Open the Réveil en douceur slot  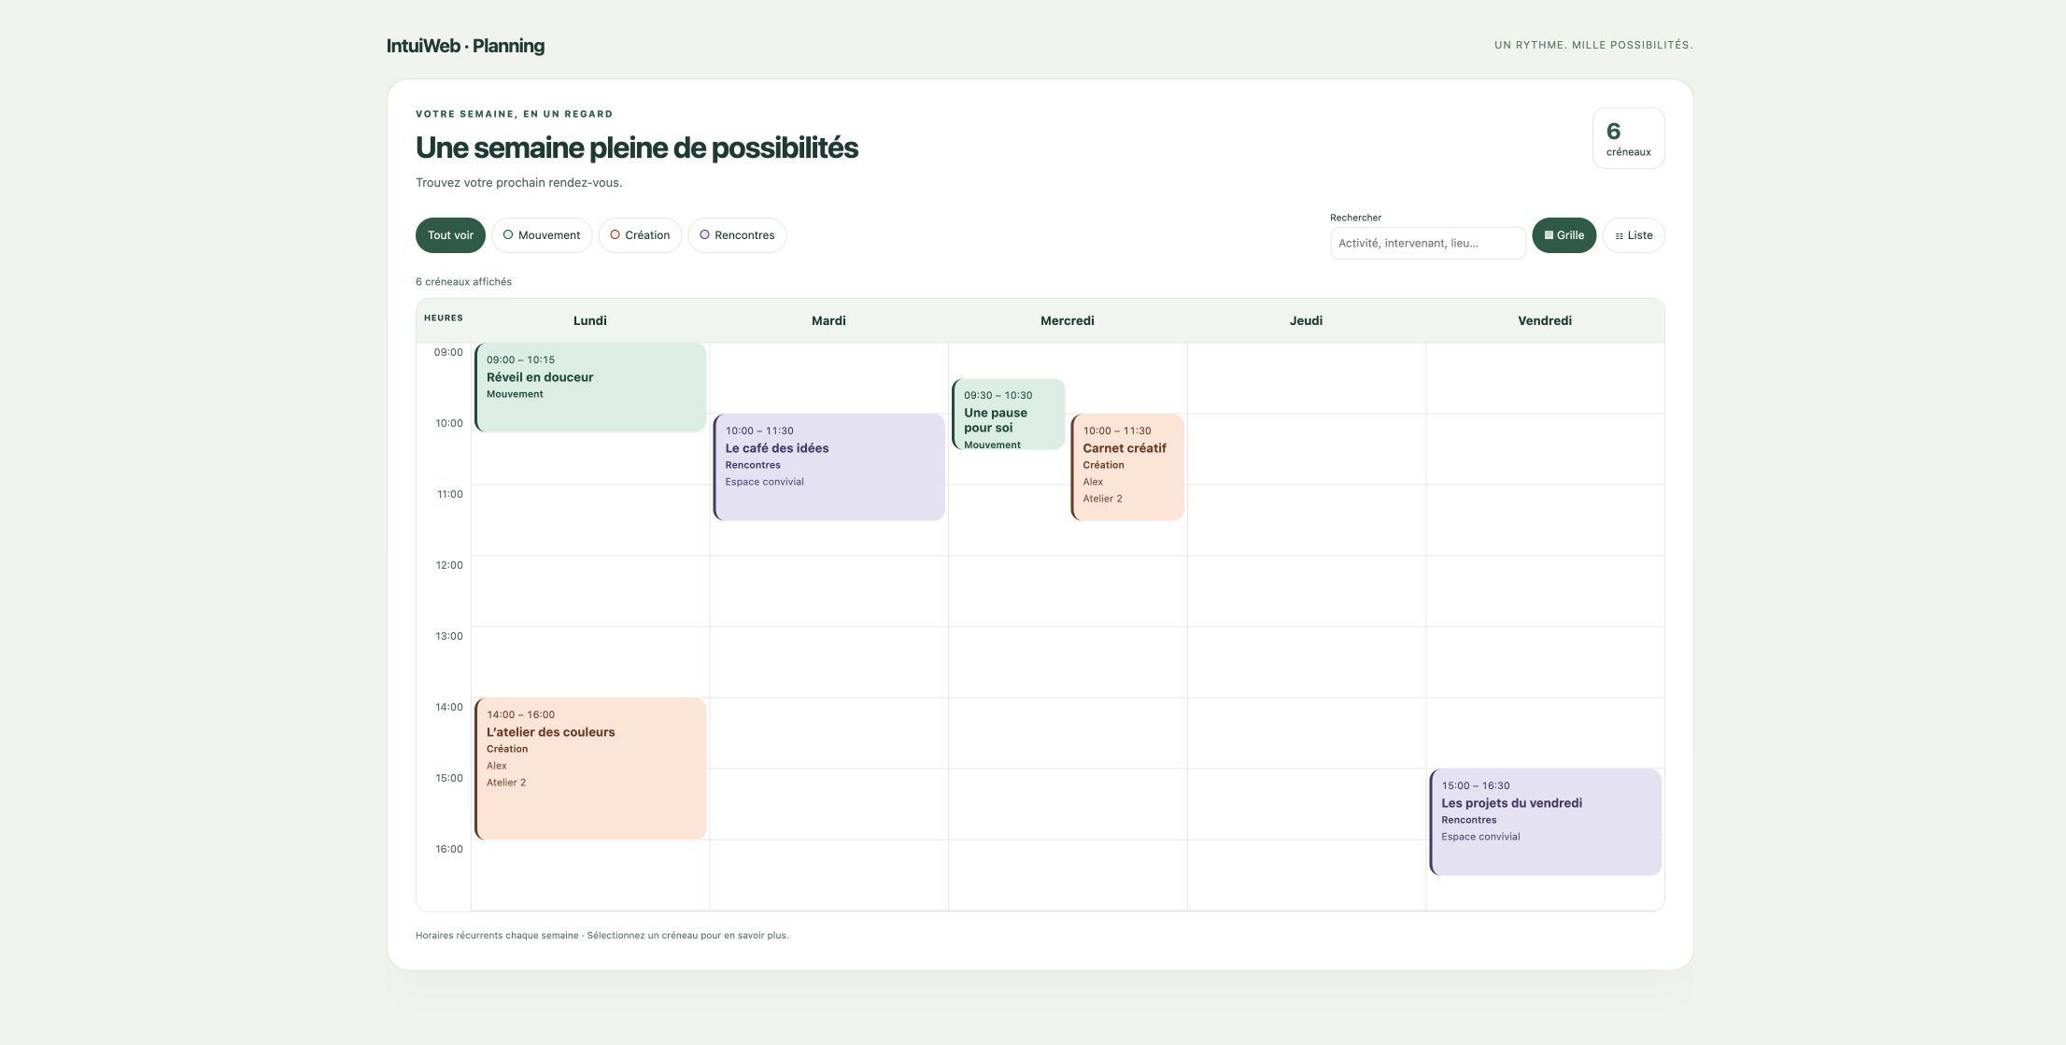click(x=590, y=388)
